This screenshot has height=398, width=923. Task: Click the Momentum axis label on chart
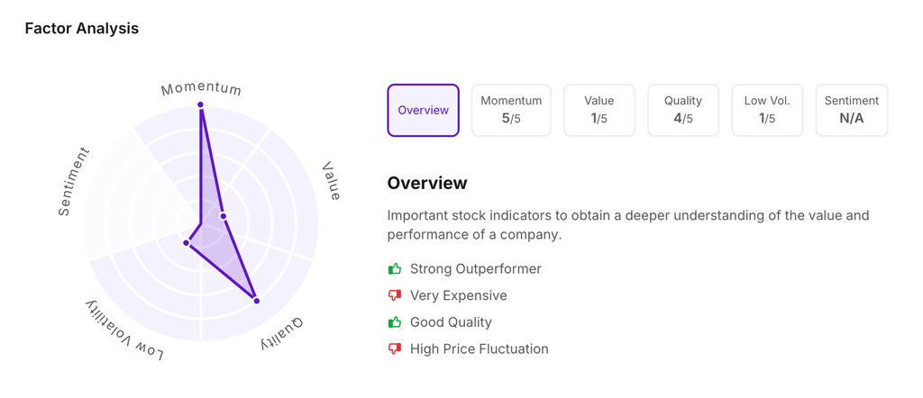(201, 88)
